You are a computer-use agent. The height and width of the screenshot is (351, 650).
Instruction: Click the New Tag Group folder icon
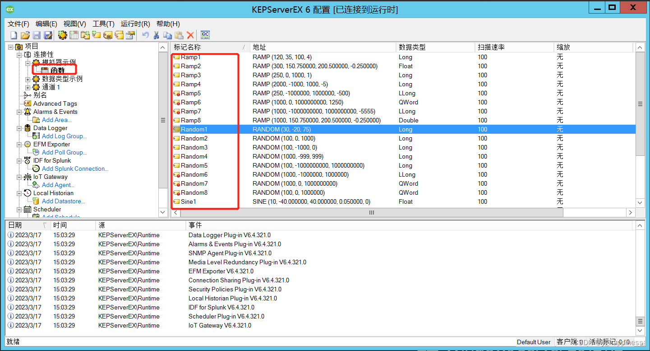(85, 35)
